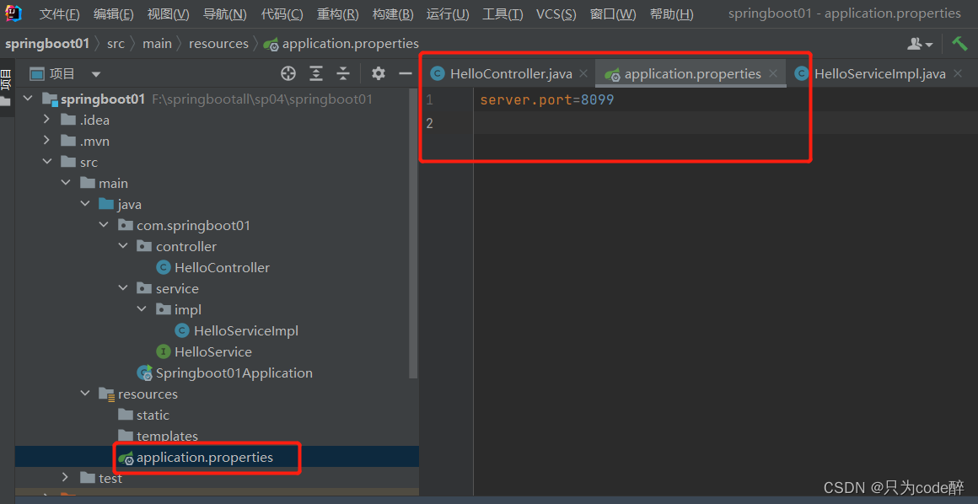Open the 编辑(E) menu
Viewport: 978px width, 504px height.
[x=114, y=13]
